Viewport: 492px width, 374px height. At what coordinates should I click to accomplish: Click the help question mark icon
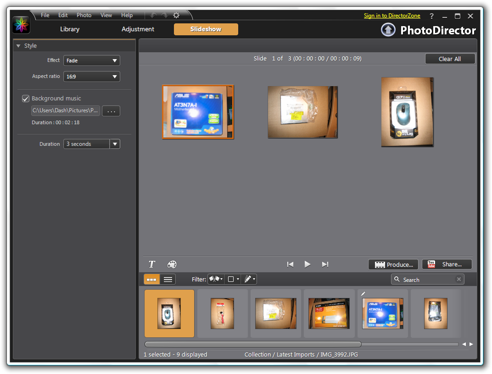click(x=432, y=16)
